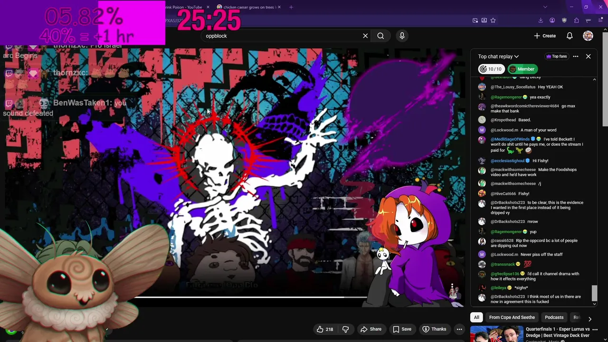
Task: Open the 10/10 chat engagement badge
Action: pyautogui.click(x=491, y=69)
